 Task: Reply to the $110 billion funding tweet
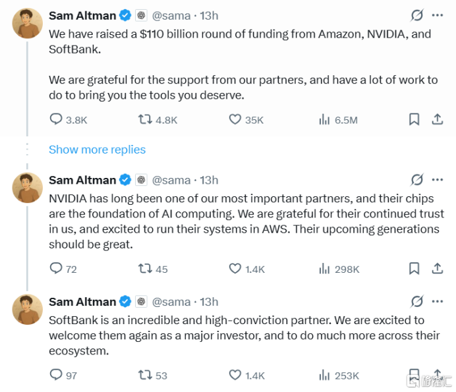pyautogui.click(x=57, y=119)
